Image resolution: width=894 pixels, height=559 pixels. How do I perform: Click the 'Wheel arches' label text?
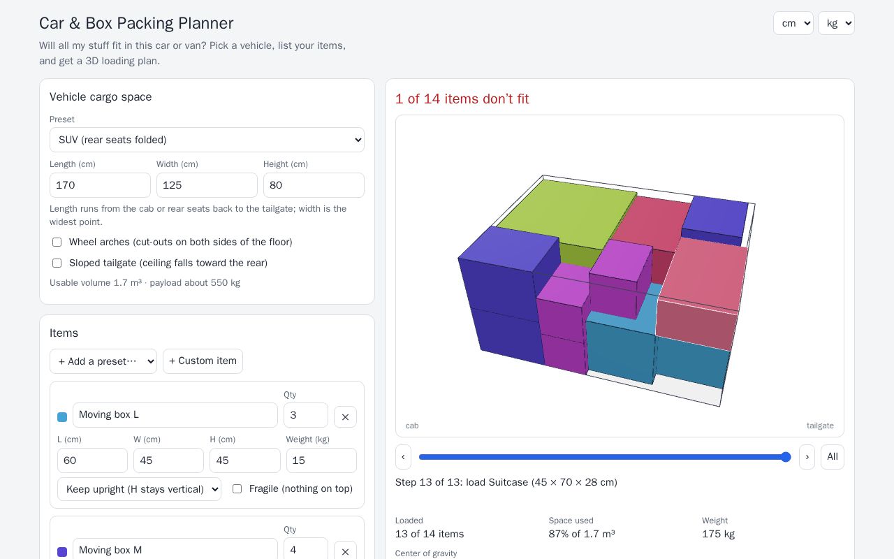[x=180, y=242]
